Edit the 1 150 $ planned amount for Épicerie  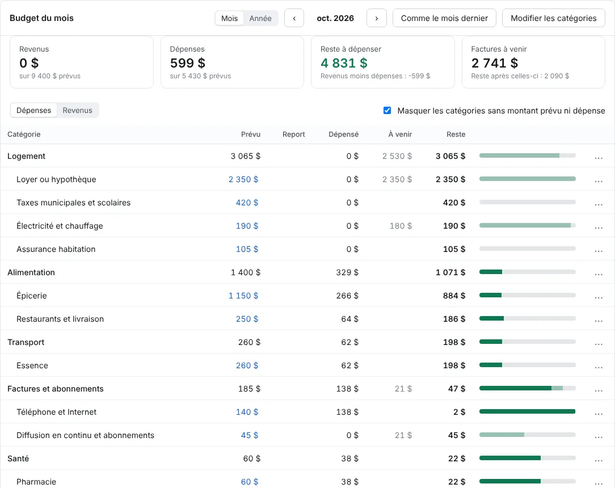point(243,296)
